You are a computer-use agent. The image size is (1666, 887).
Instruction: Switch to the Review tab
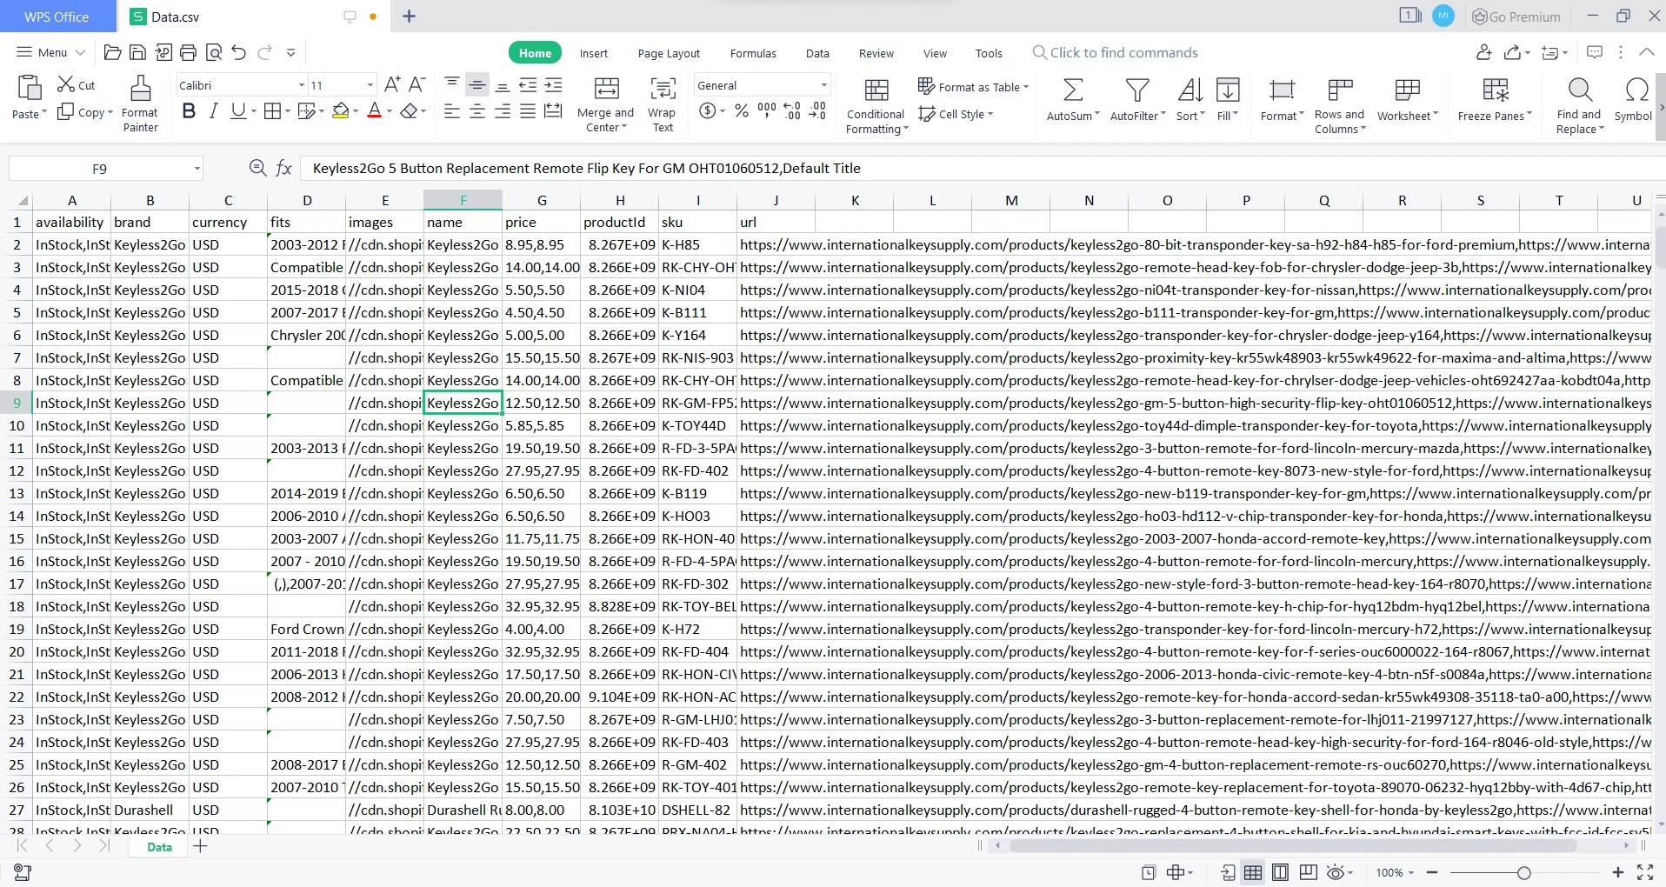[876, 53]
